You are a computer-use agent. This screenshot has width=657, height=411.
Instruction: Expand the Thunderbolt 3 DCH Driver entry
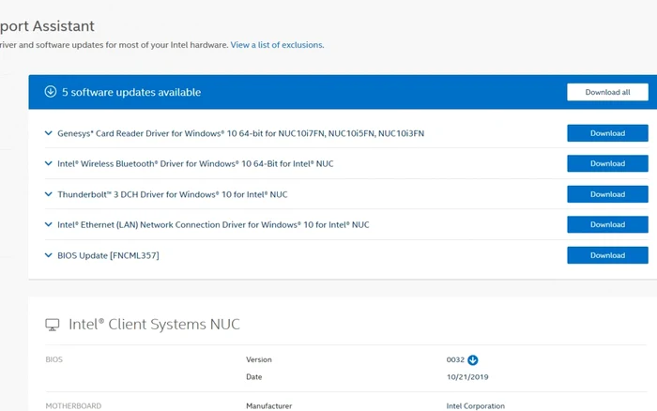49,194
